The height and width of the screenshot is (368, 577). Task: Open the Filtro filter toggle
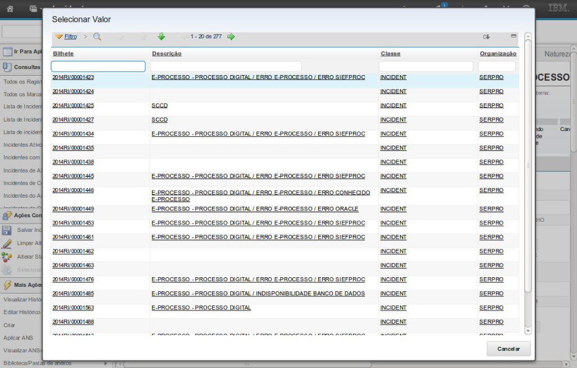point(66,36)
